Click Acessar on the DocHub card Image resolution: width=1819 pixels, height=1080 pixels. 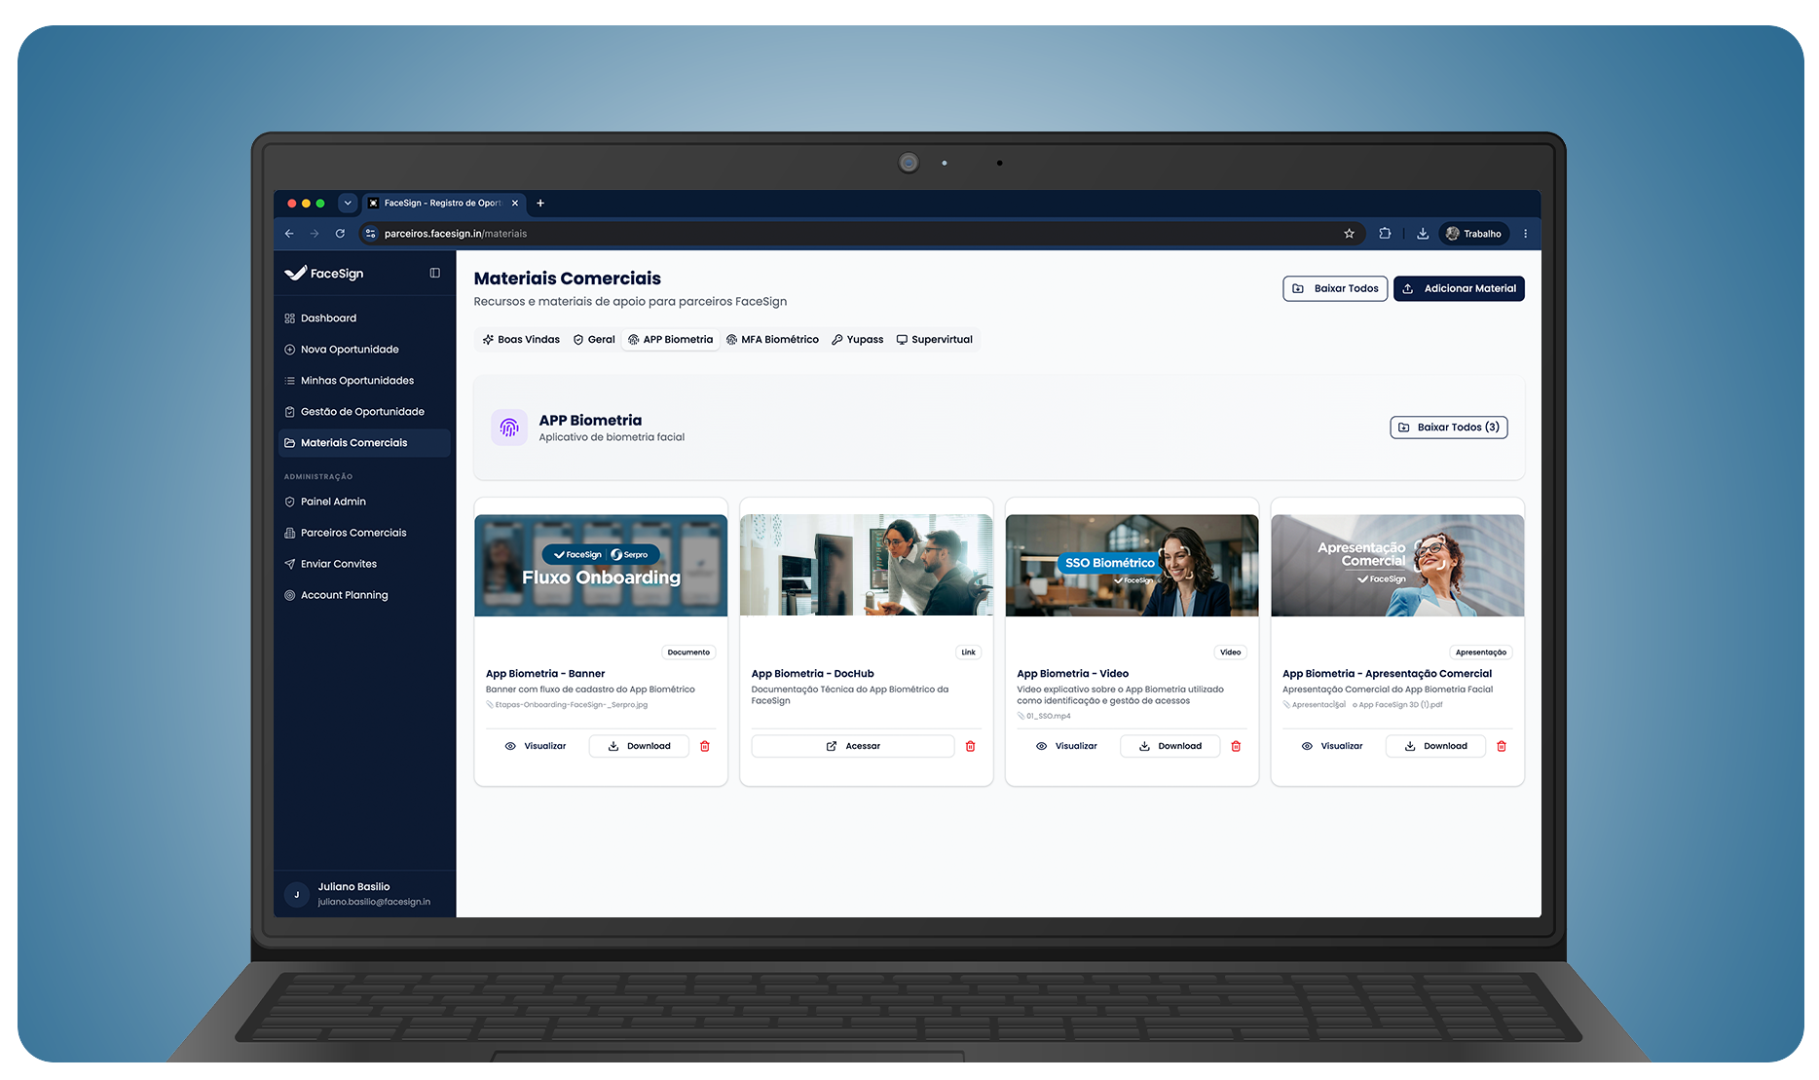853,746
